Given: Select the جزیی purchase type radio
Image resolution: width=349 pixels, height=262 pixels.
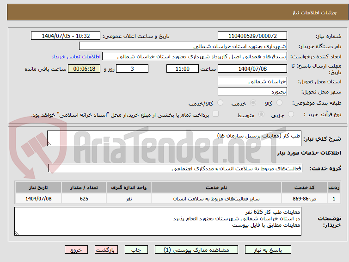Looking at the screenshot, I should [x=291, y=114].
